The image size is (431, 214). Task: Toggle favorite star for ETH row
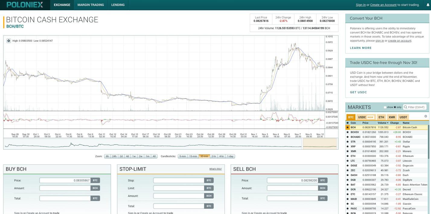347,156
